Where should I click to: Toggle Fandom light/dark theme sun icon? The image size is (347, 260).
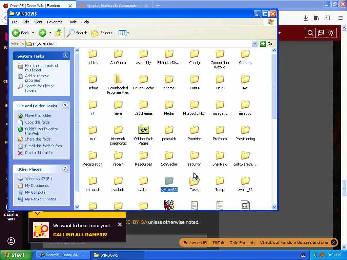[331, 33]
